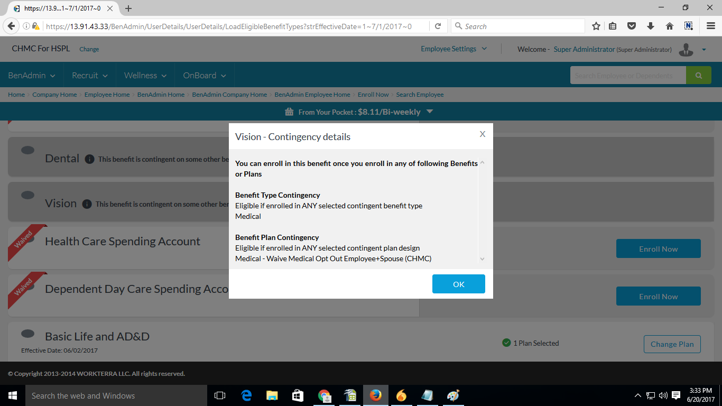The height and width of the screenshot is (406, 722).
Task: Close the Vision contingency dialog with X
Action: [x=482, y=134]
